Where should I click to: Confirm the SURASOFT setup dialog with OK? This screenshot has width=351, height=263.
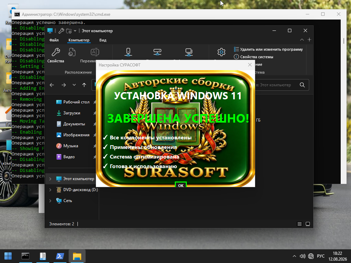coord(181,185)
